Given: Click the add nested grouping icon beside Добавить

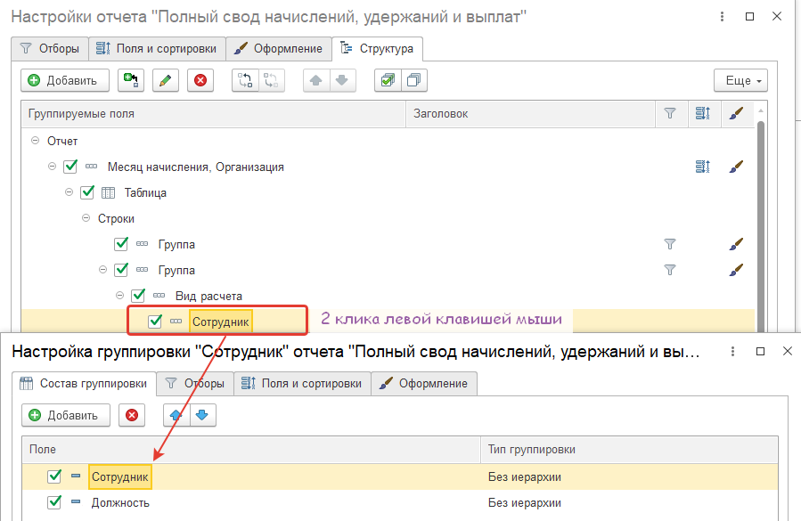Looking at the screenshot, I should click(131, 80).
